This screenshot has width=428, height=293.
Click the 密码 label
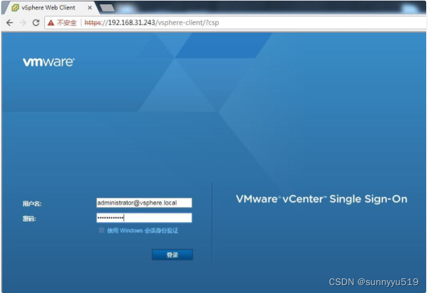tap(29, 218)
